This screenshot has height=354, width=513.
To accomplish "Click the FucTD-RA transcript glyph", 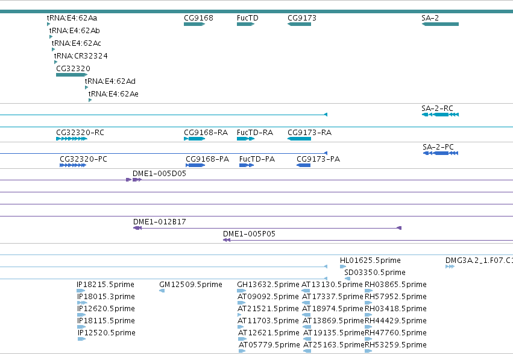I will [x=246, y=139].
